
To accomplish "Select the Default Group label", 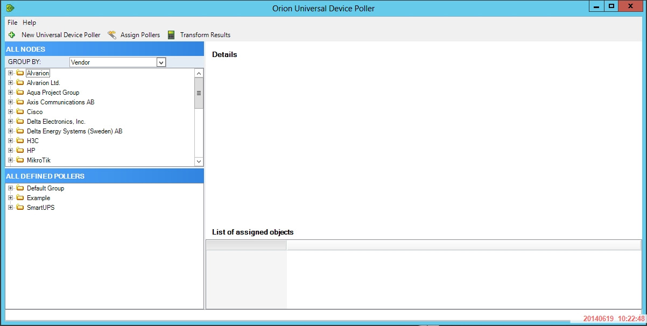I will (45, 188).
